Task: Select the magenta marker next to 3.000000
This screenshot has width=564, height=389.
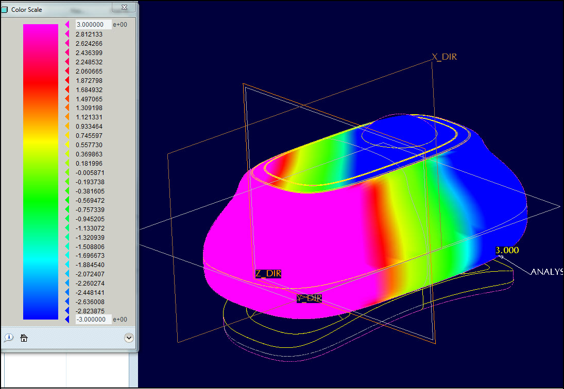Action: click(x=67, y=24)
